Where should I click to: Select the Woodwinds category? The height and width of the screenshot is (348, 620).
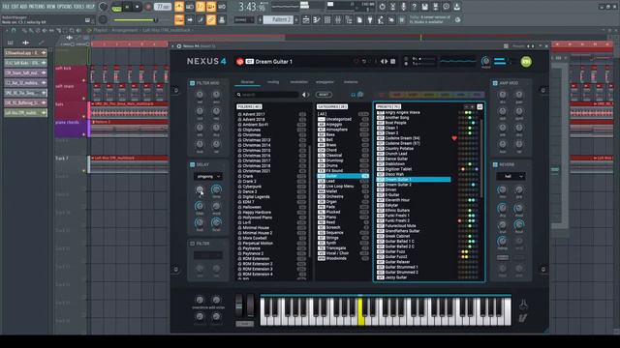337,258
